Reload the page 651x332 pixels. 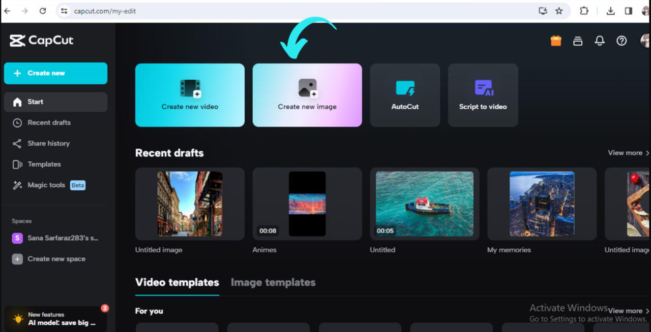coord(43,11)
